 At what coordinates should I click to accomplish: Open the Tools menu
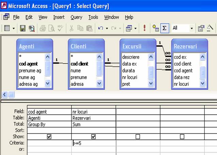(93, 17)
